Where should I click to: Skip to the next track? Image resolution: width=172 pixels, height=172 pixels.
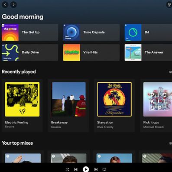pyautogui.click(x=96, y=169)
